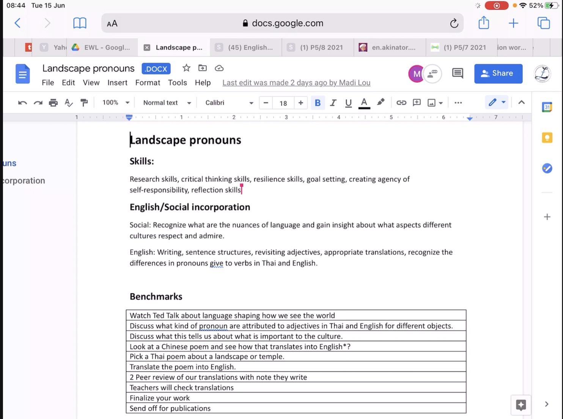Toggle italic formatting
Image resolution: width=563 pixels, height=419 pixels.
coord(333,103)
